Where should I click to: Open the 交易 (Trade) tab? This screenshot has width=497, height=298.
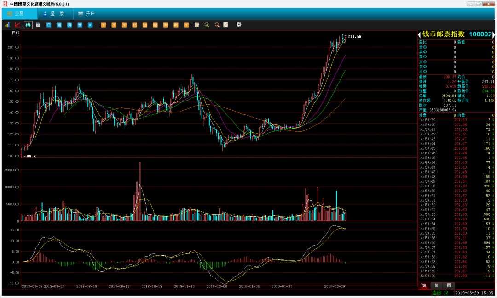(x=19, y=14)
